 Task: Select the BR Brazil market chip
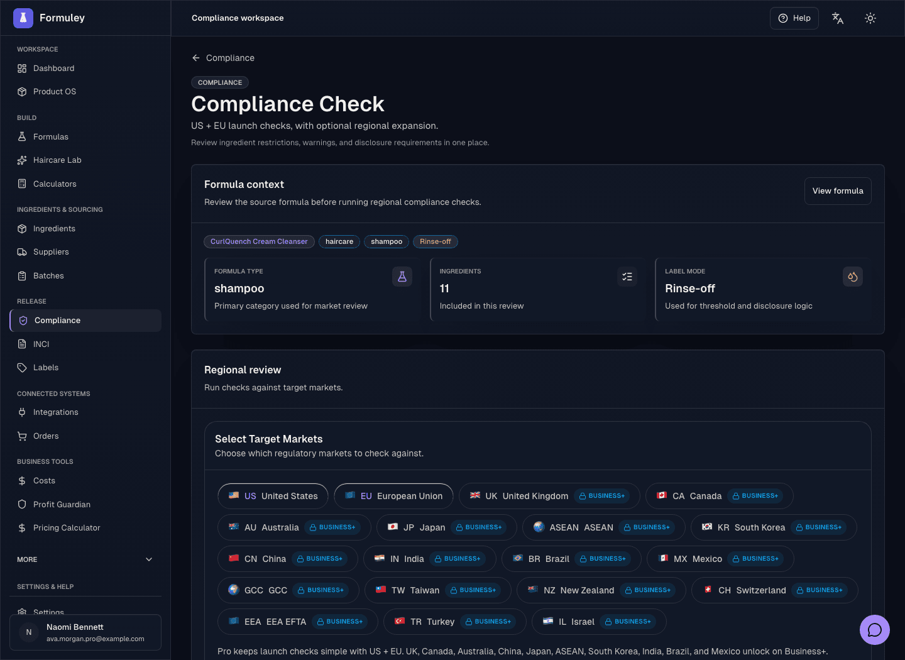point(571,559)
